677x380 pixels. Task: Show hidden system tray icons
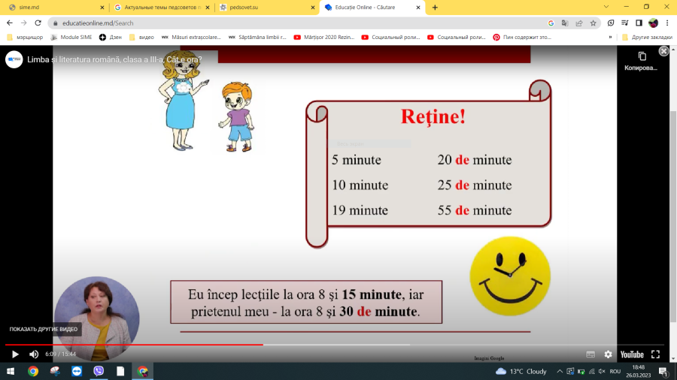click(559, 371)
